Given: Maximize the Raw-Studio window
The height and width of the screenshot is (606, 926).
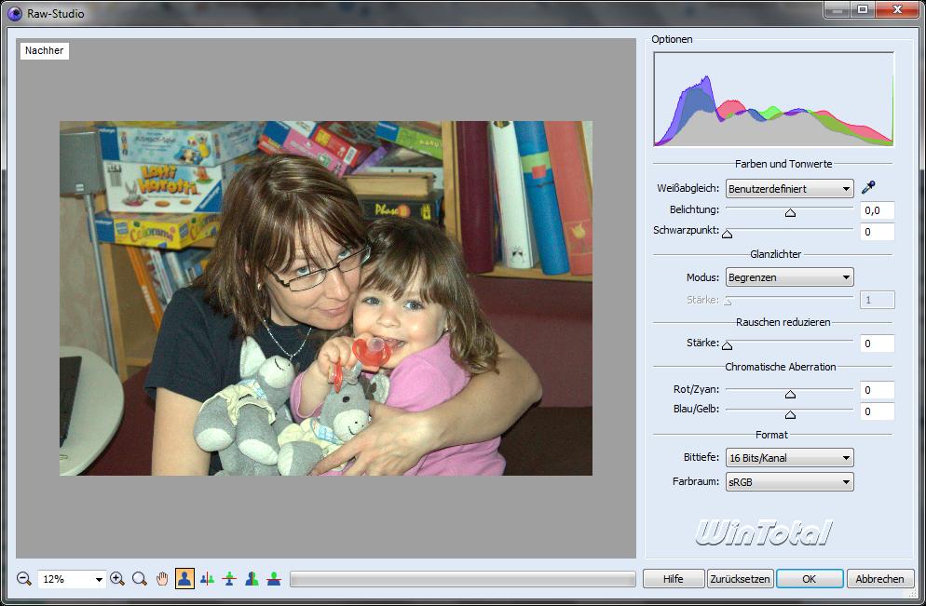Looking at the screenshot, I should pyautogui.click(x=863, y=9).
